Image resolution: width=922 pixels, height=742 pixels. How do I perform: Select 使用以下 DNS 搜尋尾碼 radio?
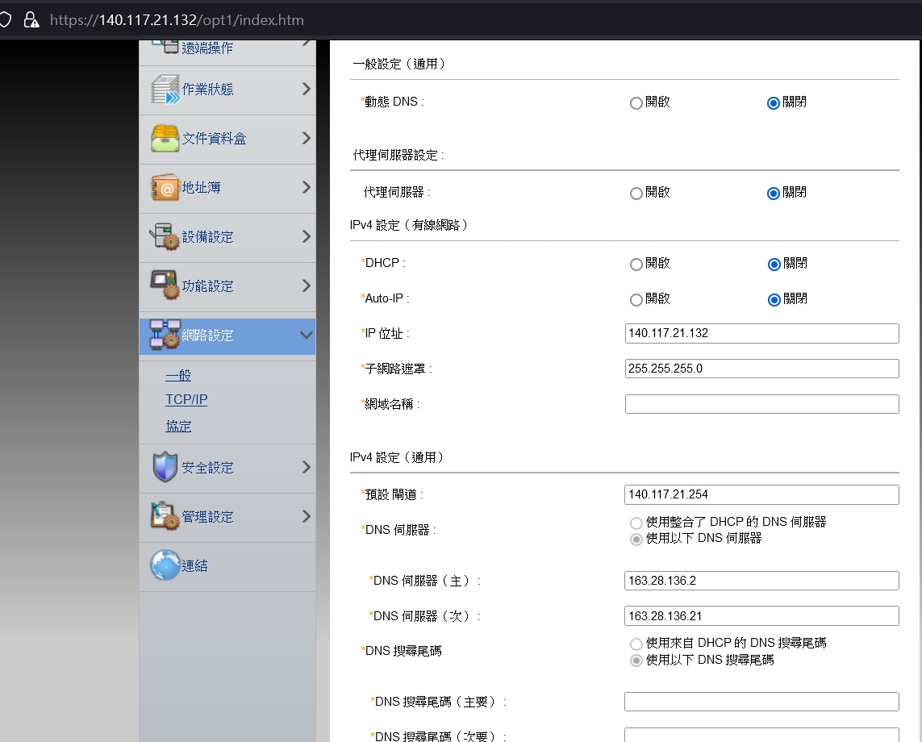(636, 661)
